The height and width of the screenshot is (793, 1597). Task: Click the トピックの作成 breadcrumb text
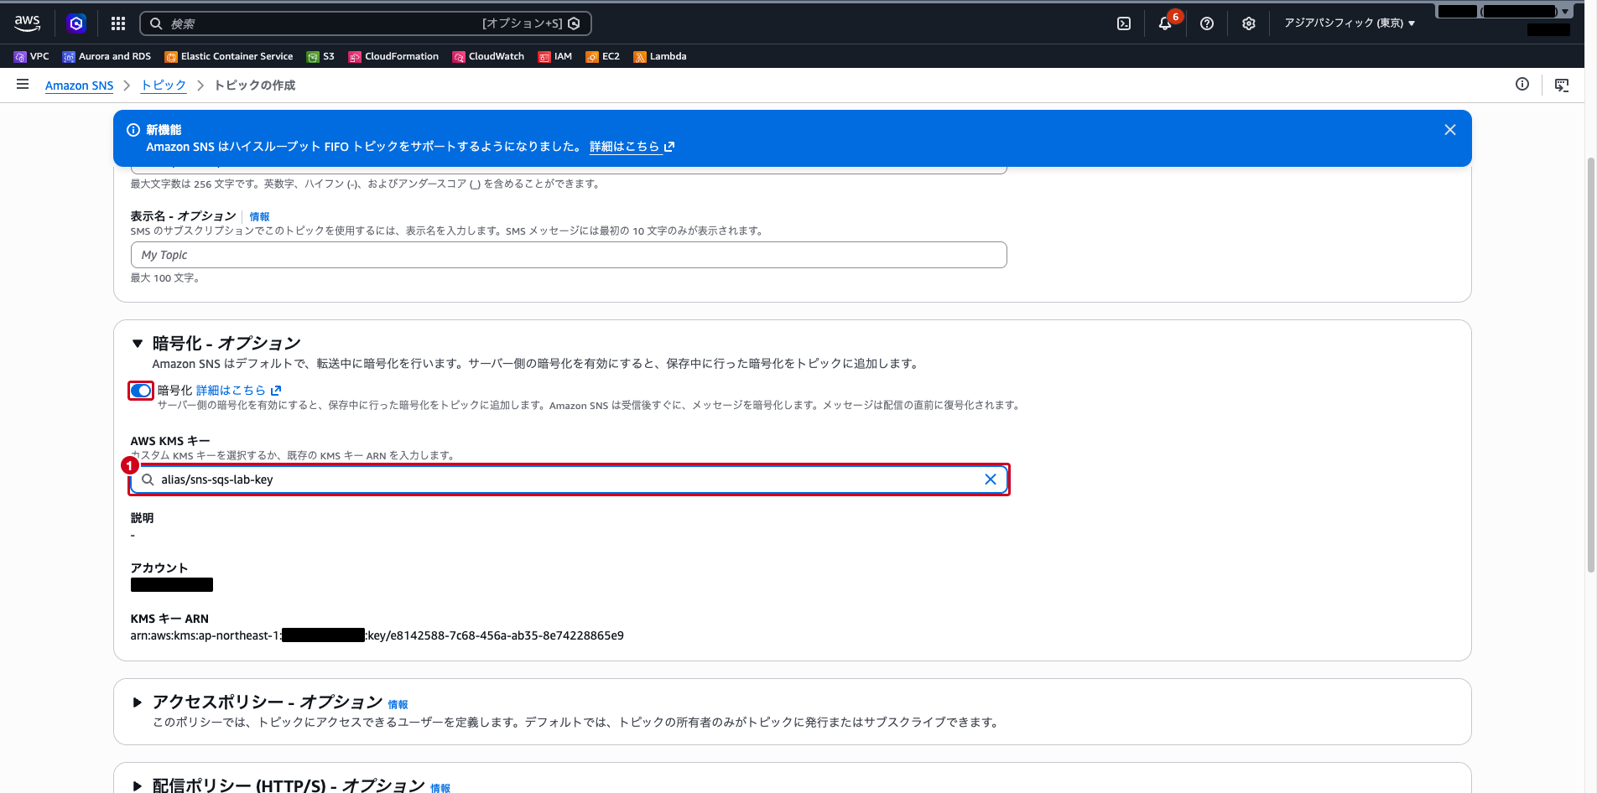click(255, 86)
